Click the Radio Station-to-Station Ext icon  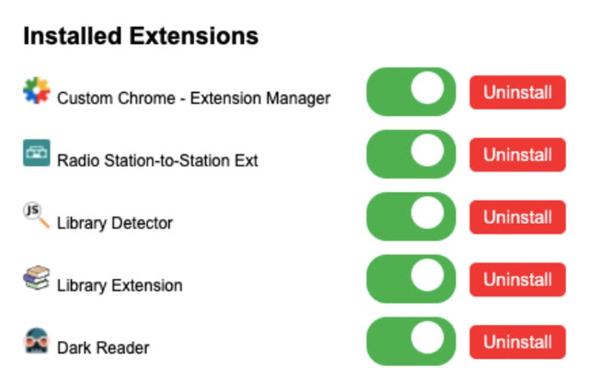(x=36, y=153)
